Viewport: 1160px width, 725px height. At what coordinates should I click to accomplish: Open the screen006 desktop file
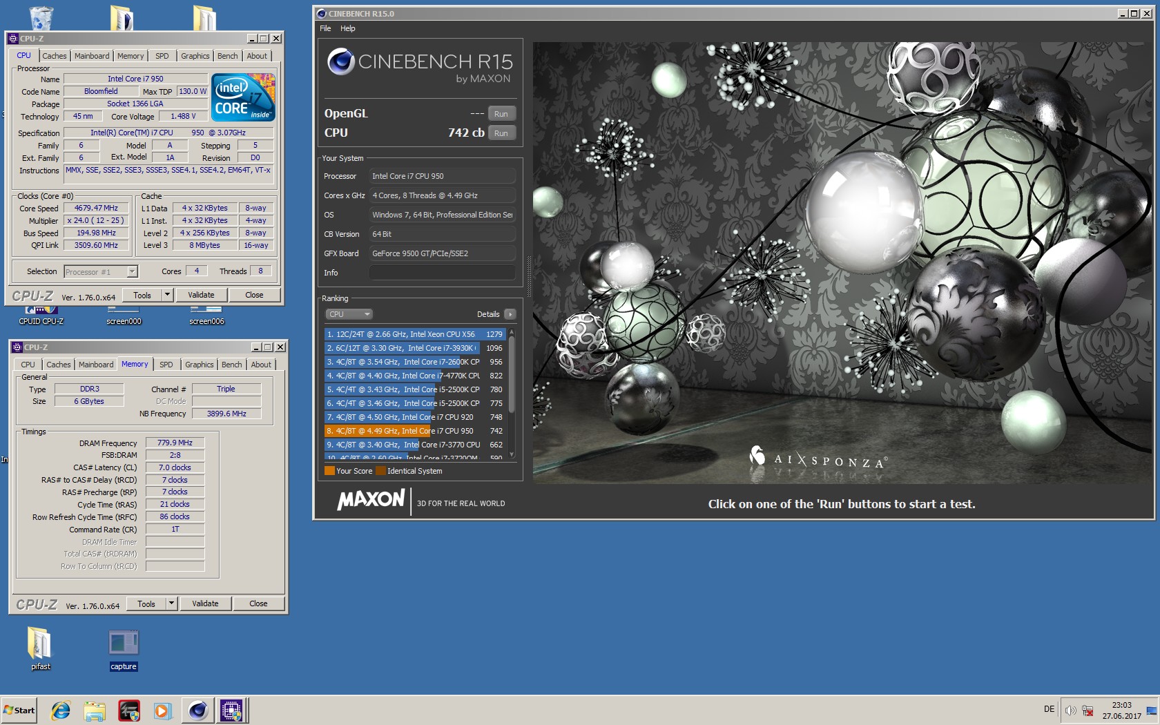206,316
